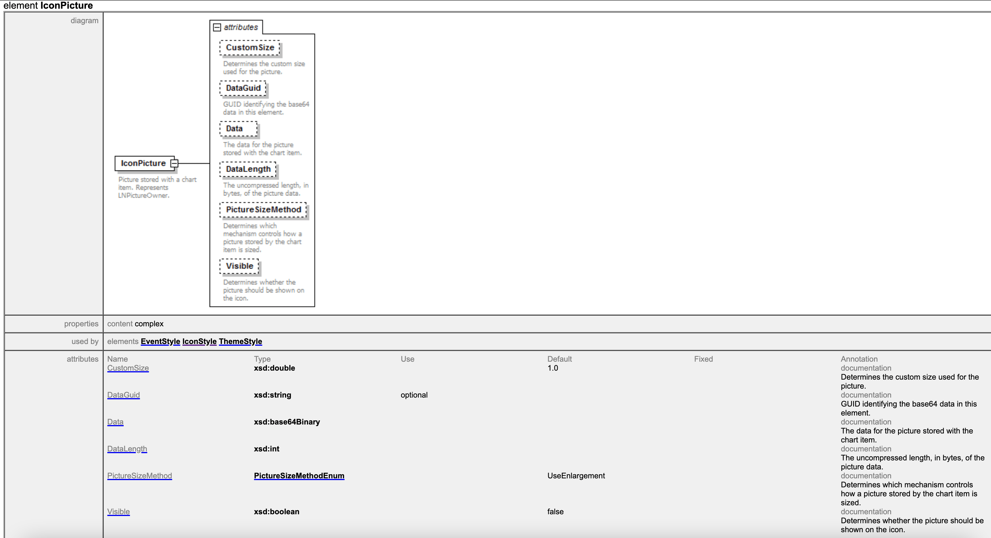
Task: Open the EventStyle element link
Action: click(160, 341)
